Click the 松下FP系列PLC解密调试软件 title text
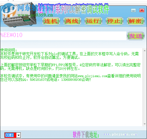Image resolution: width=147 pixels, height=139 pixels. (x=73, y=9)
